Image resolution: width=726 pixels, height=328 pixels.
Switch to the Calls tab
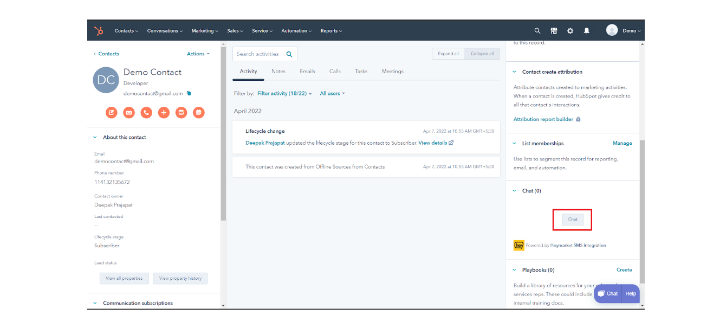[x=335, y=72]
